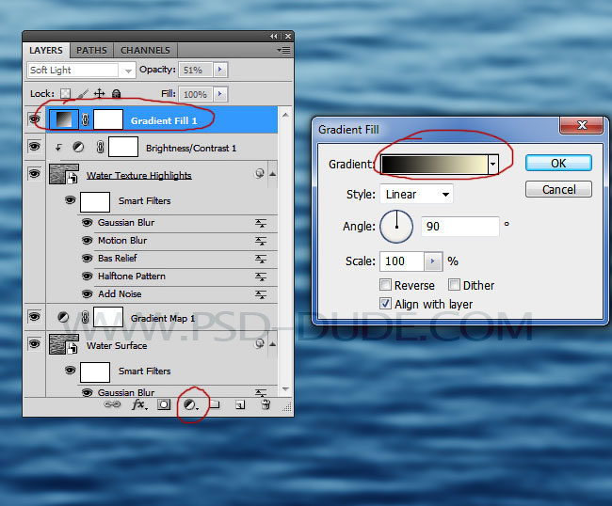Hide the Water Texture Highlights layer
The height and width of the screenshot is (506, 612).
(34, 173)
